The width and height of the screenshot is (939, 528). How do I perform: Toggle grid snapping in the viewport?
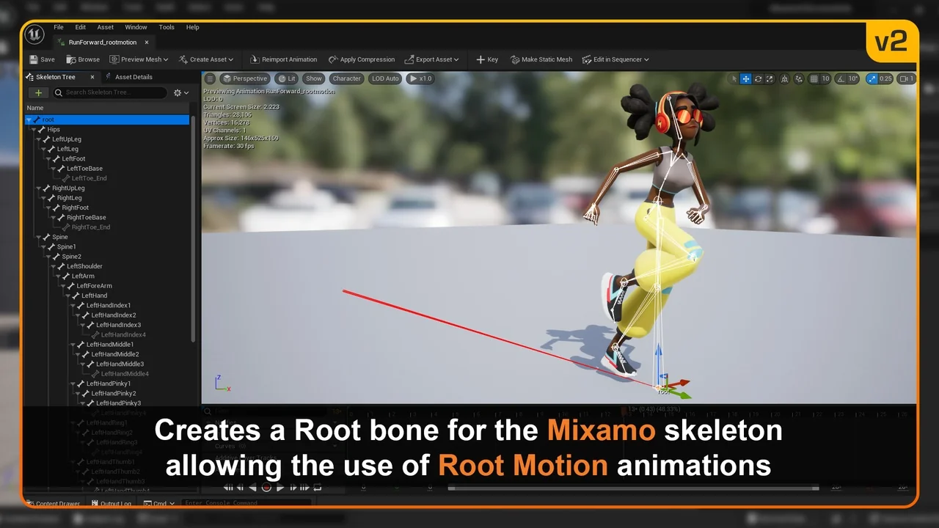(x=814, y=78)
